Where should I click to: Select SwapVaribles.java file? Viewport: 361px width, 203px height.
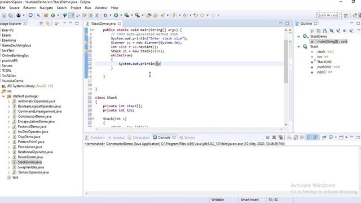31,167
